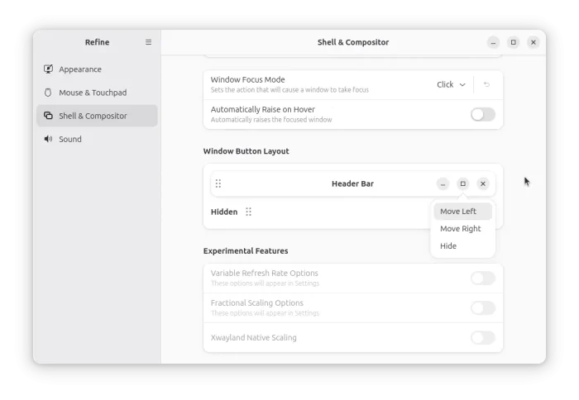Screen dimensions: 579x400
Task: Click the Window Button Layout heading
Action: tap(246, 151)
